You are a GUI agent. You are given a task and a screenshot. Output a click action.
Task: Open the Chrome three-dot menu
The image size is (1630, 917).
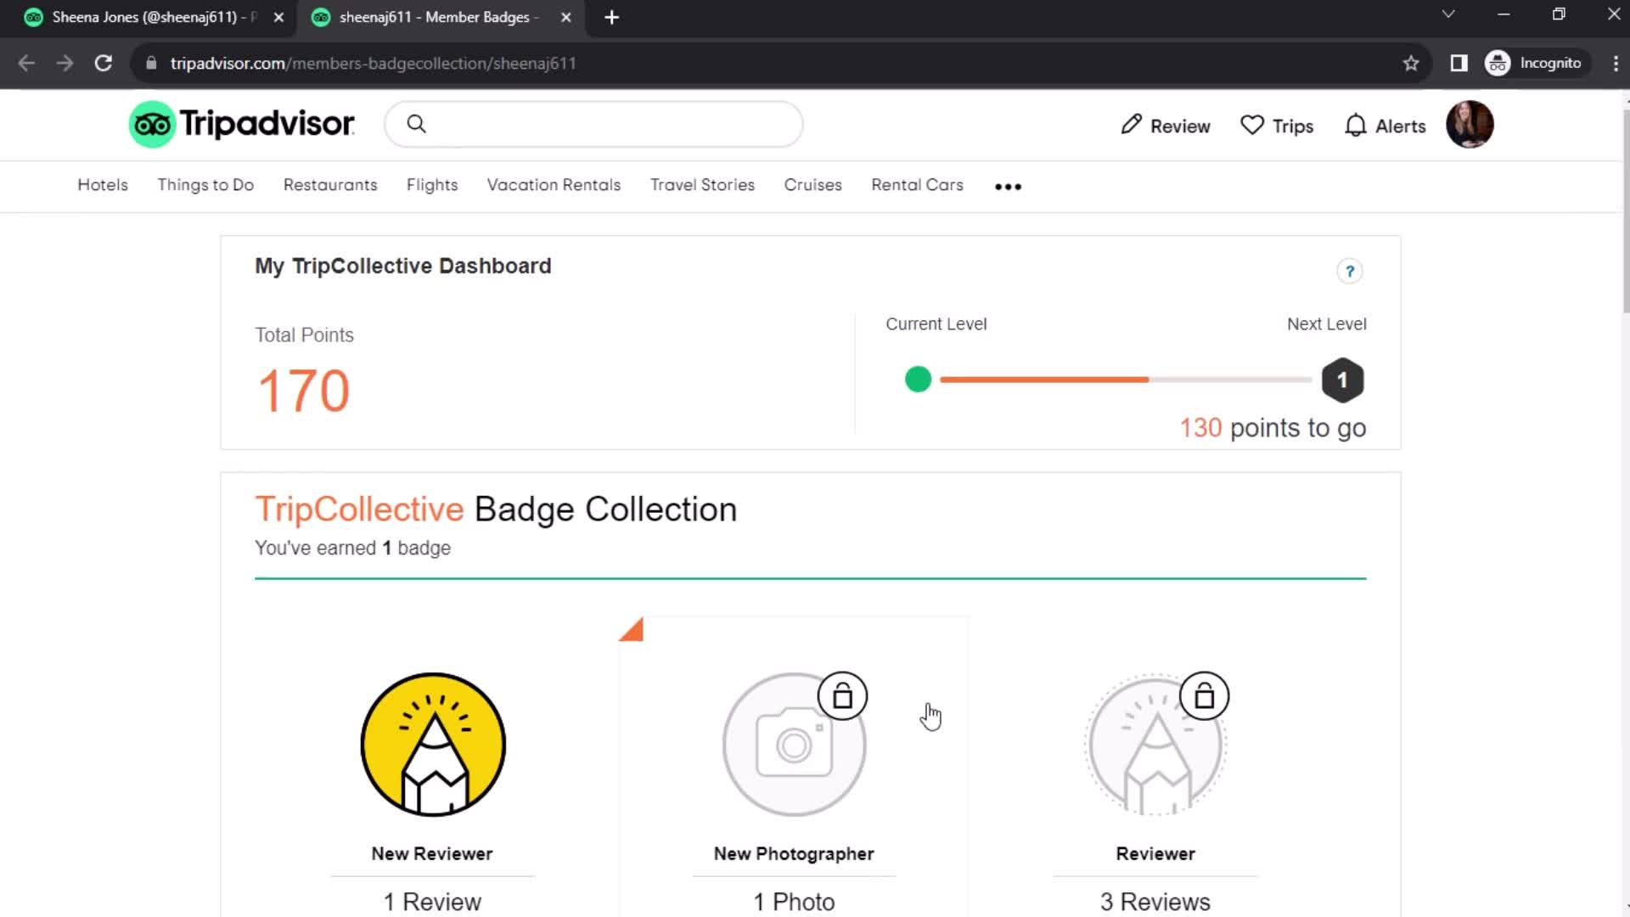click(1615, 63)
